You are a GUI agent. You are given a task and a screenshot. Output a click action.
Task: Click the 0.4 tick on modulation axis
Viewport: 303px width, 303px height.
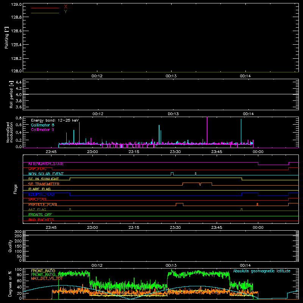[19, 133]
